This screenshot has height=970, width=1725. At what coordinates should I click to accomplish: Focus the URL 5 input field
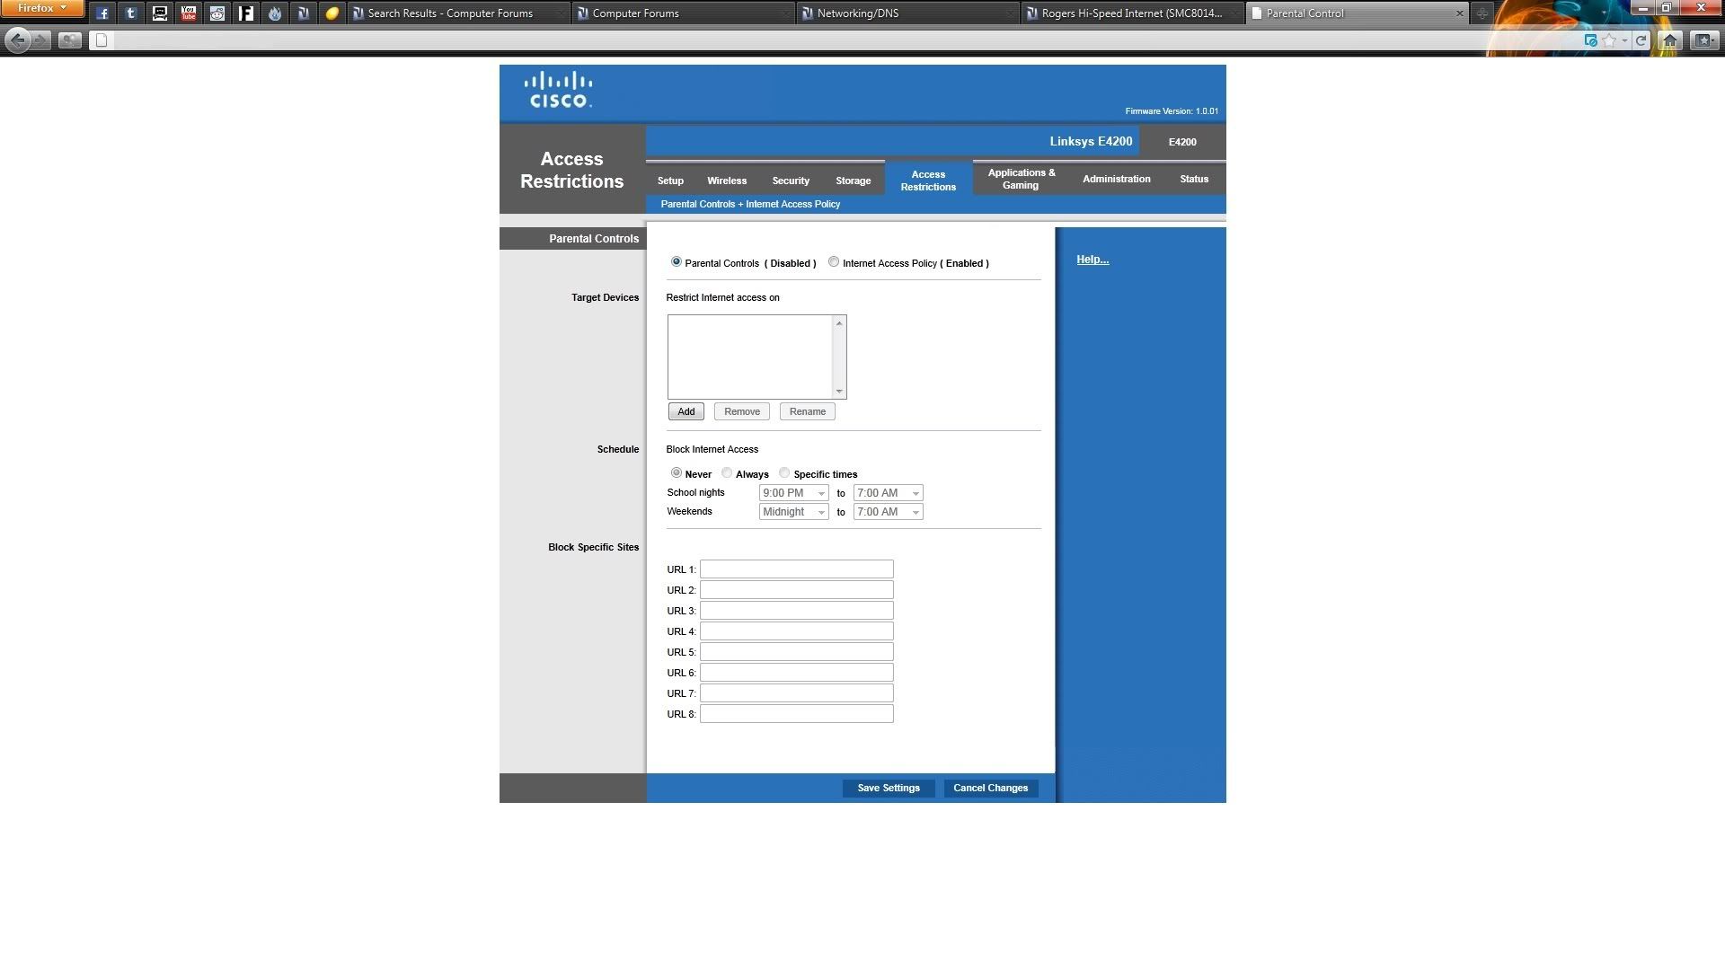pos(797,652)
